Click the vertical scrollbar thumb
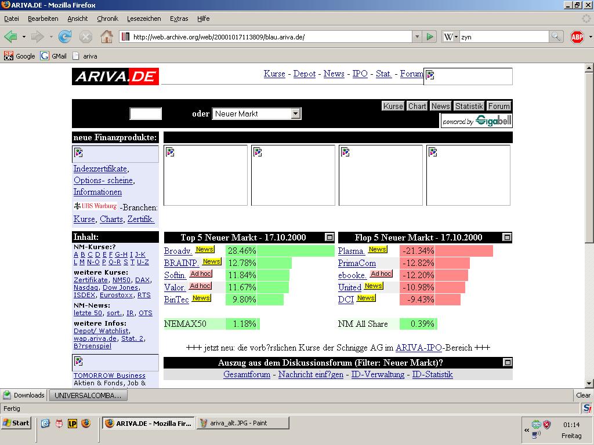The height and width of the screenshot is (445, 594). tap(589, 158)
